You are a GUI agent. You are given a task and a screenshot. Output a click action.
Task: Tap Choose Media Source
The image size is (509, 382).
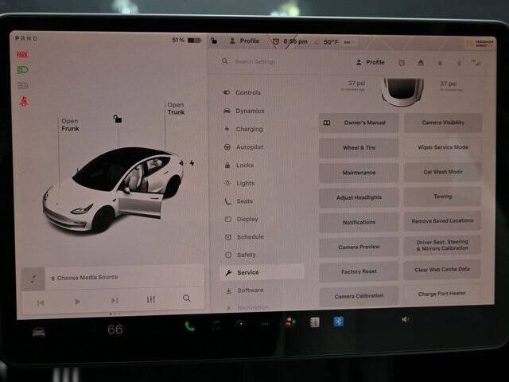point(87,278)
